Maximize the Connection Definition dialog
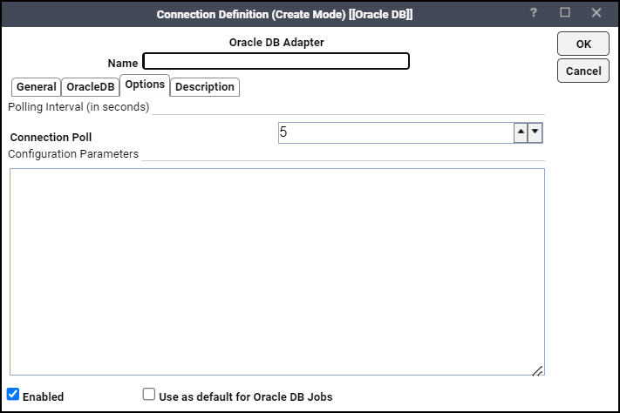The height and width of the screenshot is (413, 620). [x=565, y=13]
